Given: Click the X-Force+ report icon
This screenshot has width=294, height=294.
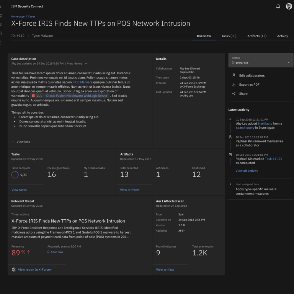Looking at the screenshot, I should tap(14, 269).
